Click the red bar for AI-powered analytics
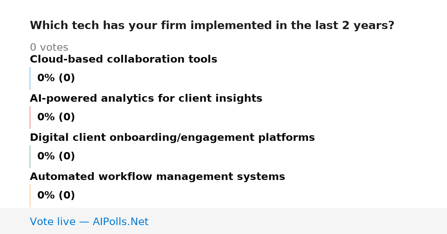The height and width of the screenshot is (234, 447). click(x=30, y=117)
